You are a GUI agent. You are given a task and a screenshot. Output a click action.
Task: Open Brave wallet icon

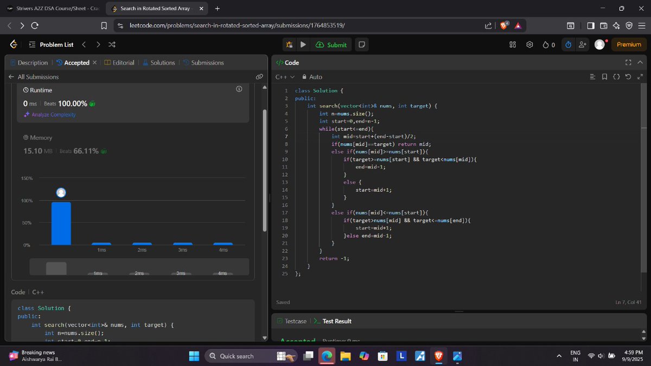(603, 25)
